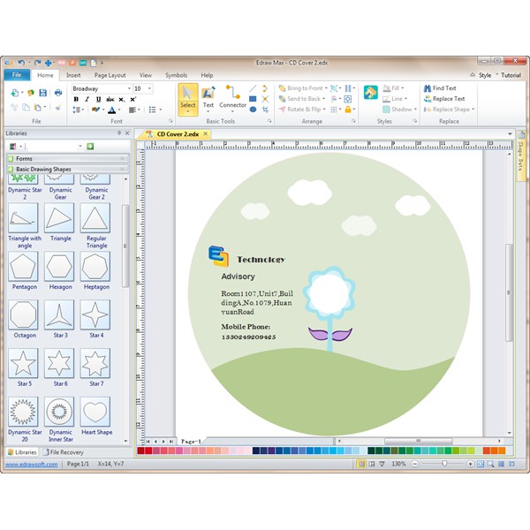Toggle Bold formatting
Image resolution: width=530 pixels, height=530 pixels.
coord(76,99)
